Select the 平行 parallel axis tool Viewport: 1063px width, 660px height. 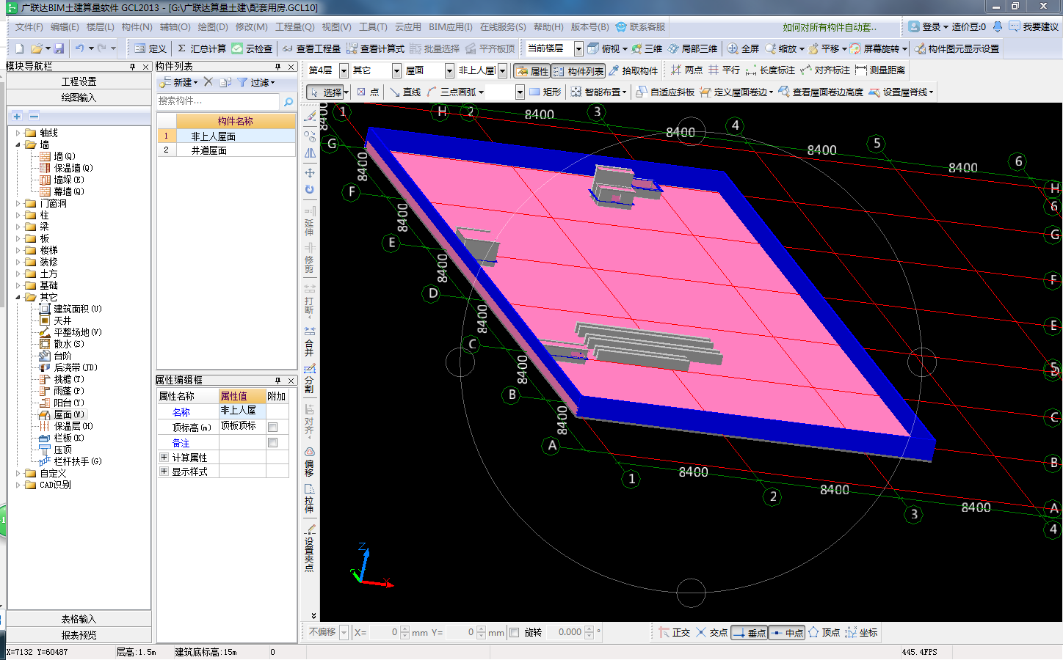[724, 70]
